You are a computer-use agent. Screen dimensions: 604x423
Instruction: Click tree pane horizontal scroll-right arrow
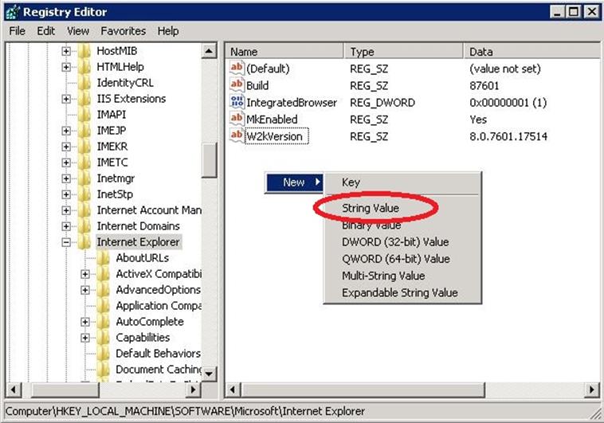tap(194, 390)
